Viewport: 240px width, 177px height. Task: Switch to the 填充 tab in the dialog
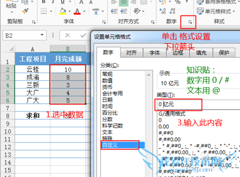coord(201,53)
